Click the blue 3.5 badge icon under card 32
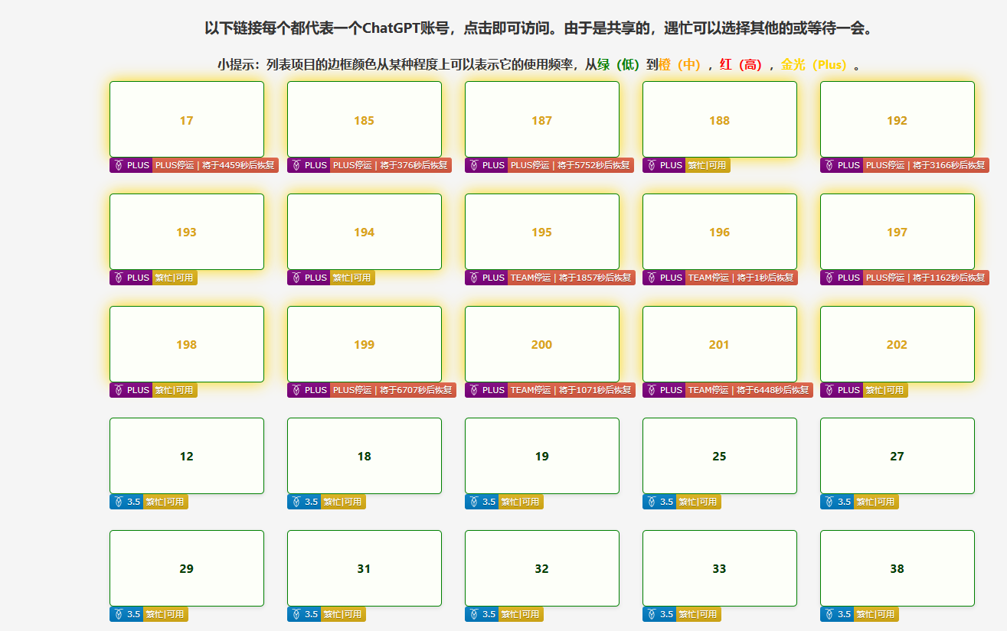This screenshot has height=631, width=1007. [474, 614]
